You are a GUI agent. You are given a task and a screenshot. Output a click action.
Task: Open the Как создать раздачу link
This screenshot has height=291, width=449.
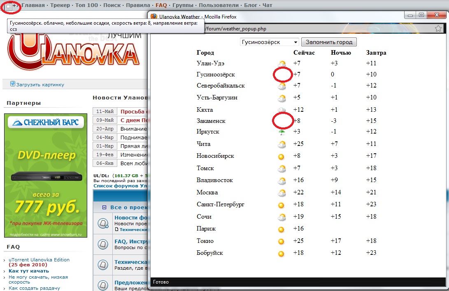click(x=34, y=288)
